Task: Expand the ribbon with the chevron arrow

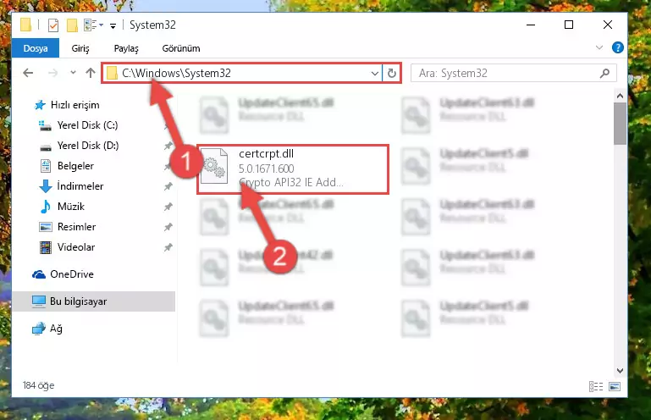Action: click(599, 47)
